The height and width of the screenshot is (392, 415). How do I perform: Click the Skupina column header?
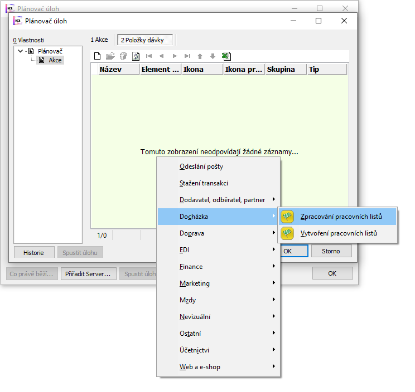tap(286, 70)
